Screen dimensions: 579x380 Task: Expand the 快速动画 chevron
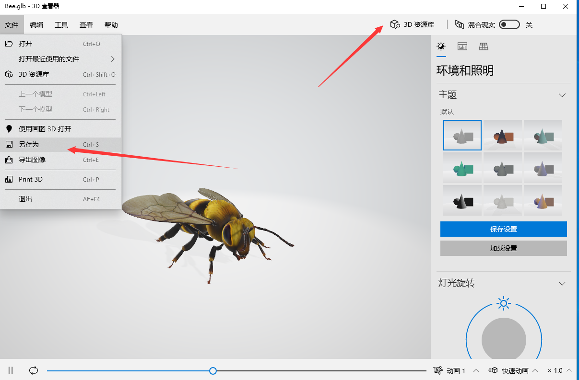pos(535,370)
